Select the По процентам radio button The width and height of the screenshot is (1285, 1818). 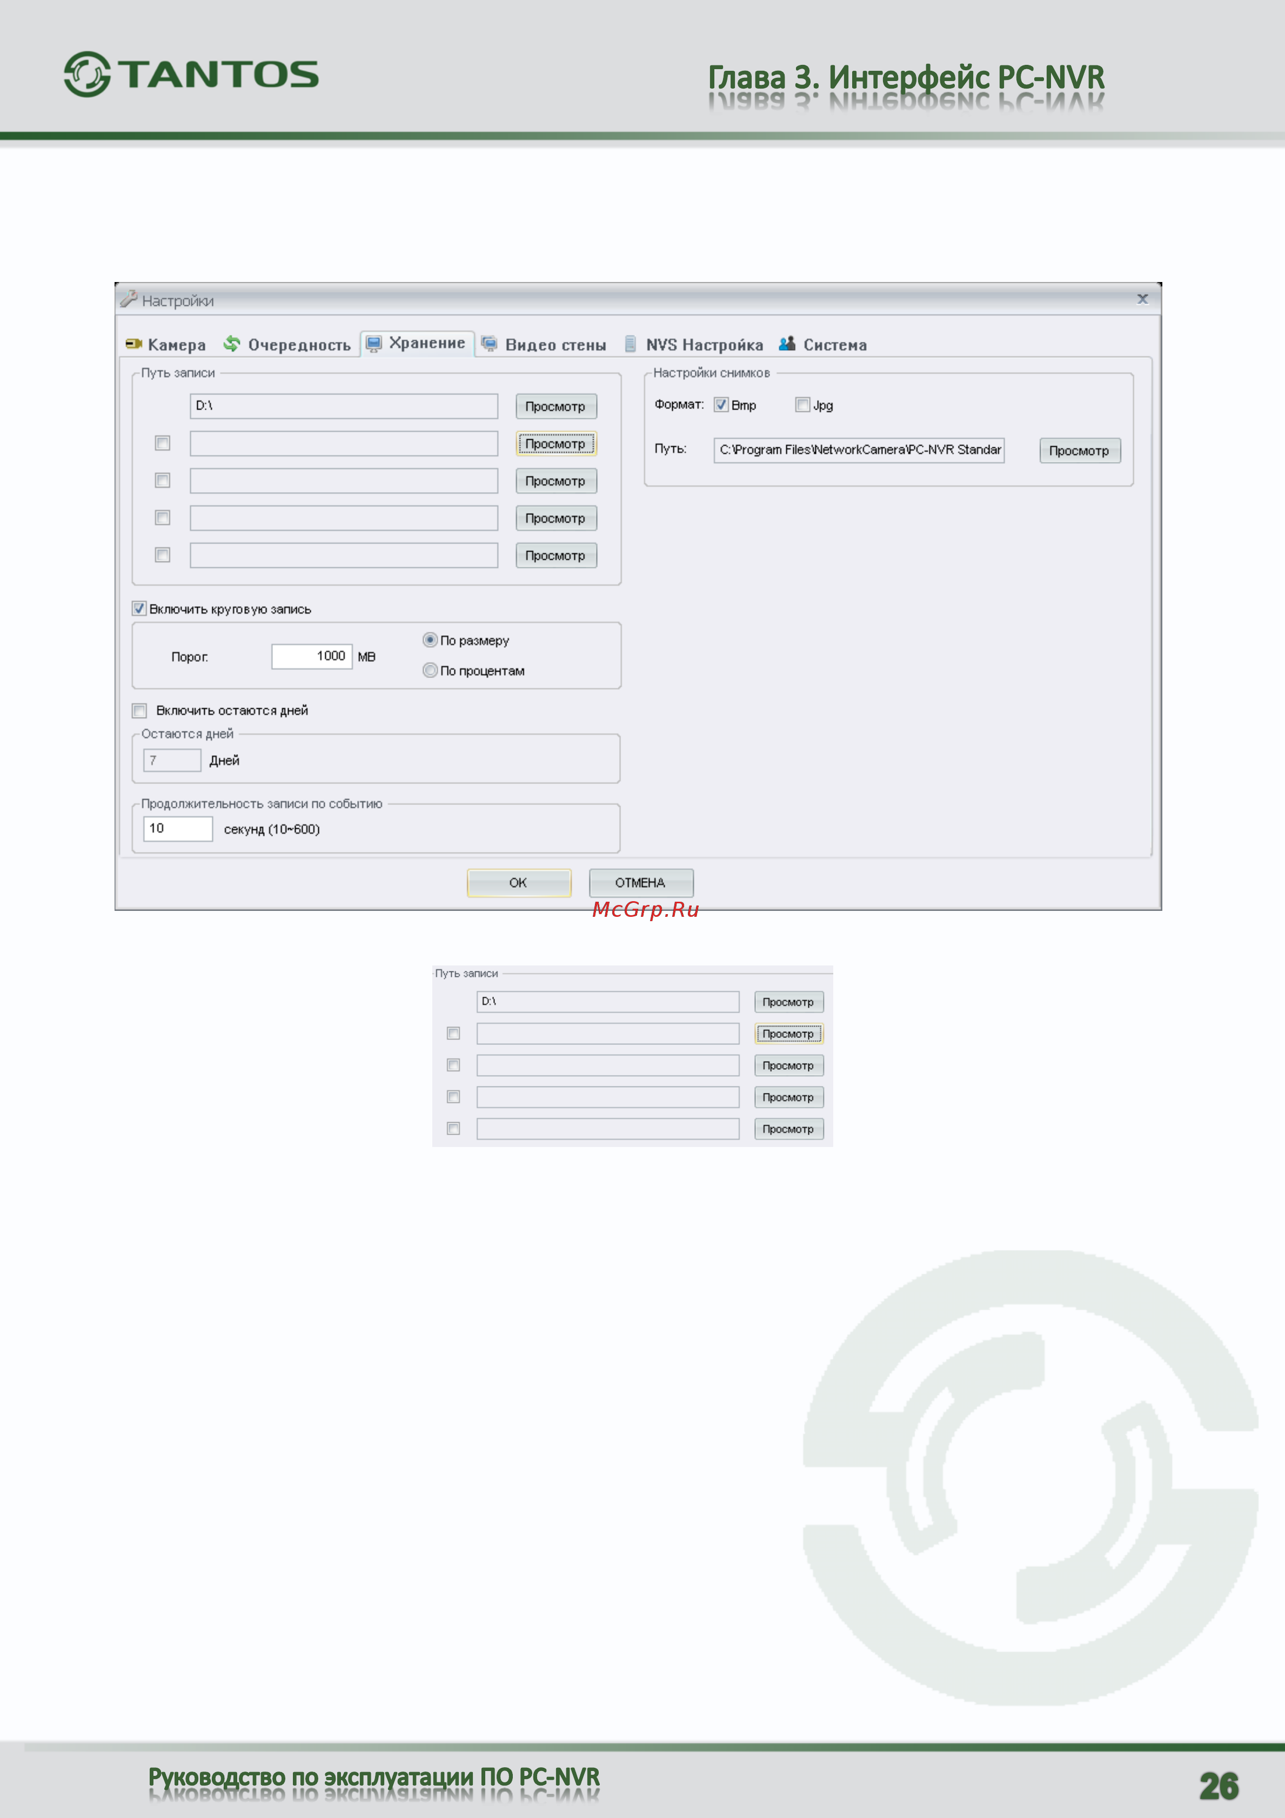(430, 670)
